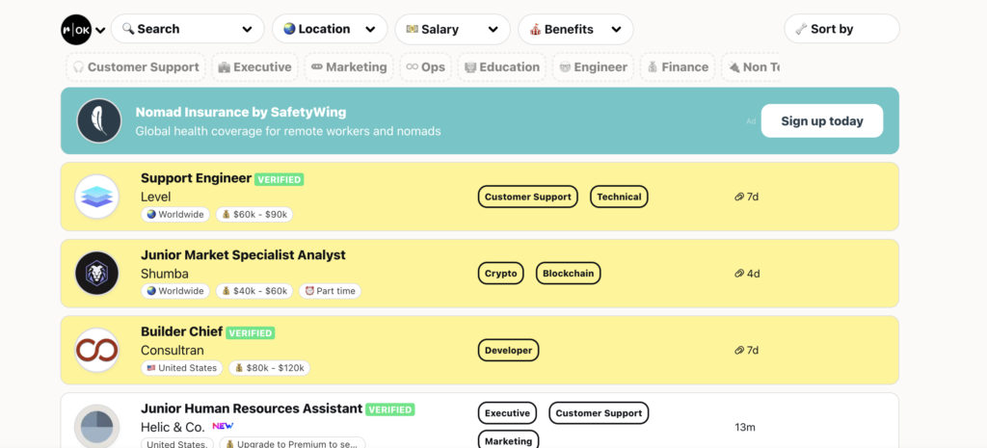Click VERIFIED badge on Junior Human Resources Assistant
This screenshot has width=987, height=448.
pos(390,409)
